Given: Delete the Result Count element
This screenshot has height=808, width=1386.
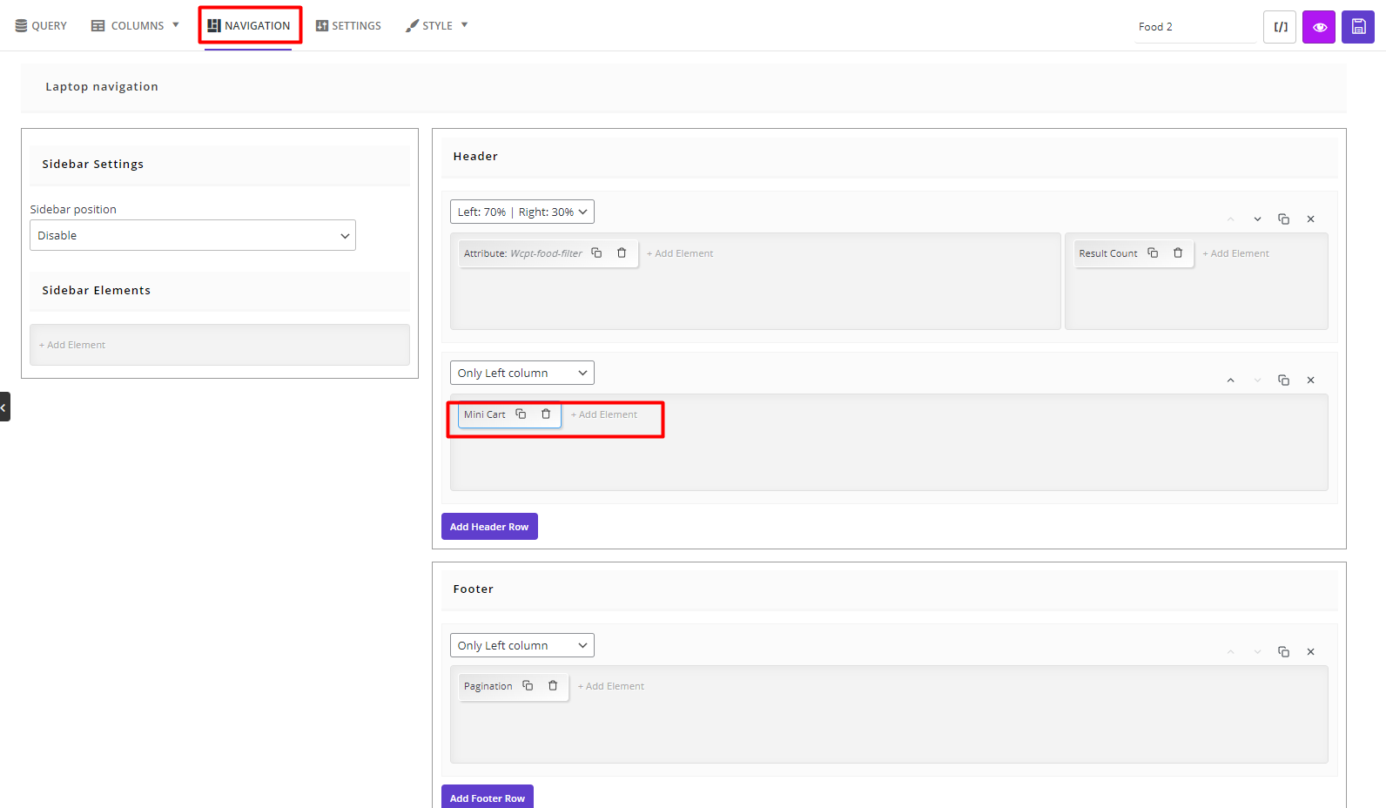Looking at the screenshot, I should point(1178,253).
